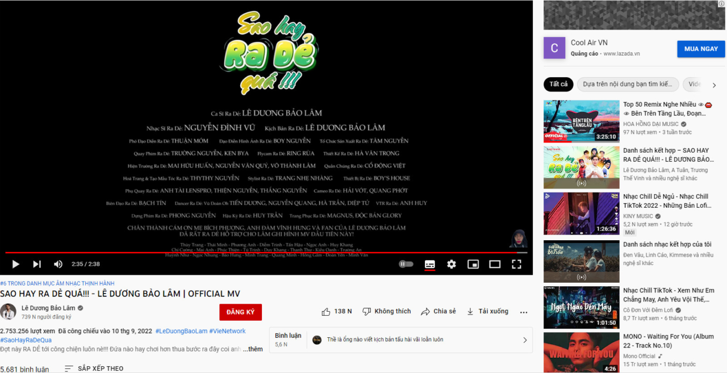The image size is (727, 373).
Task: Expand description with ...thêm
Action: [253, 349]
